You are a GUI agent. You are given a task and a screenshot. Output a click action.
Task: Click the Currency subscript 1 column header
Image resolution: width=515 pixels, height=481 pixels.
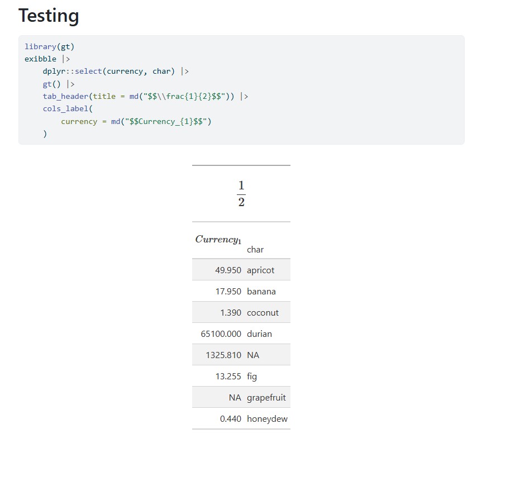(x=218, y=240)
